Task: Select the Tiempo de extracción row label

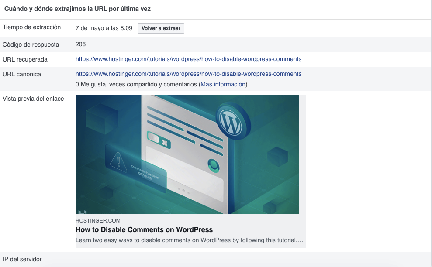Action: click(x=32, y=27)
